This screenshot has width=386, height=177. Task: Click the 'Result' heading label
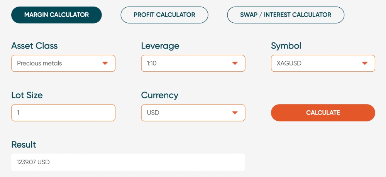pyautogui.click(x=24, y=145)
